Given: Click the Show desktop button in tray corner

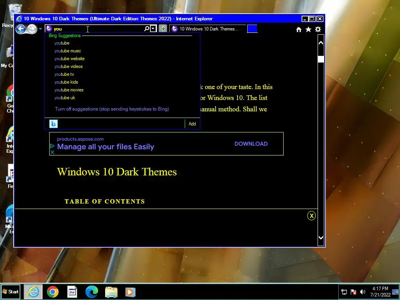Looking at the screenshot, I should click(396, 292).
